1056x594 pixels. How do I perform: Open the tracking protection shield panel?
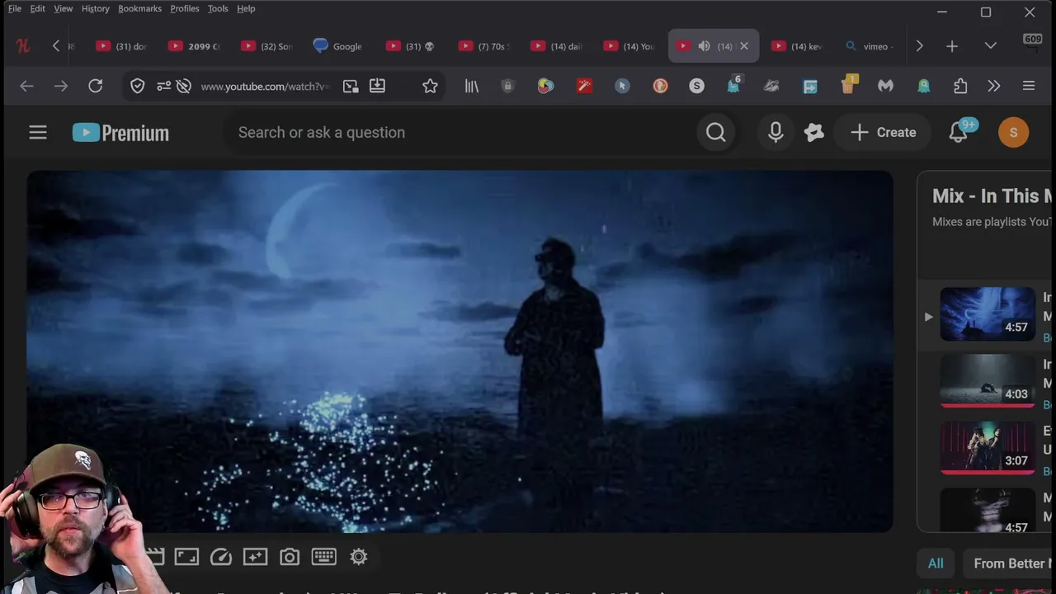click(138, 86)
